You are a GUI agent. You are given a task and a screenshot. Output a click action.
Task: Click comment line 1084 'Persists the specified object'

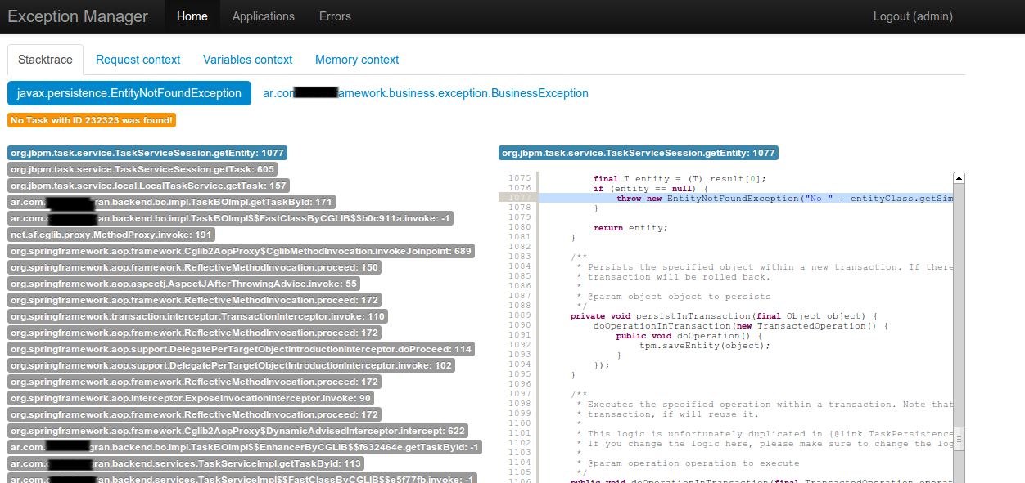coord(765,266)
